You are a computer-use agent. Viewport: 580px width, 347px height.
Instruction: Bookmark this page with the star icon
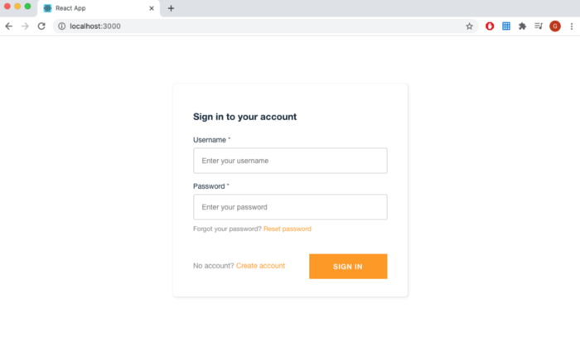click(470, 27)
